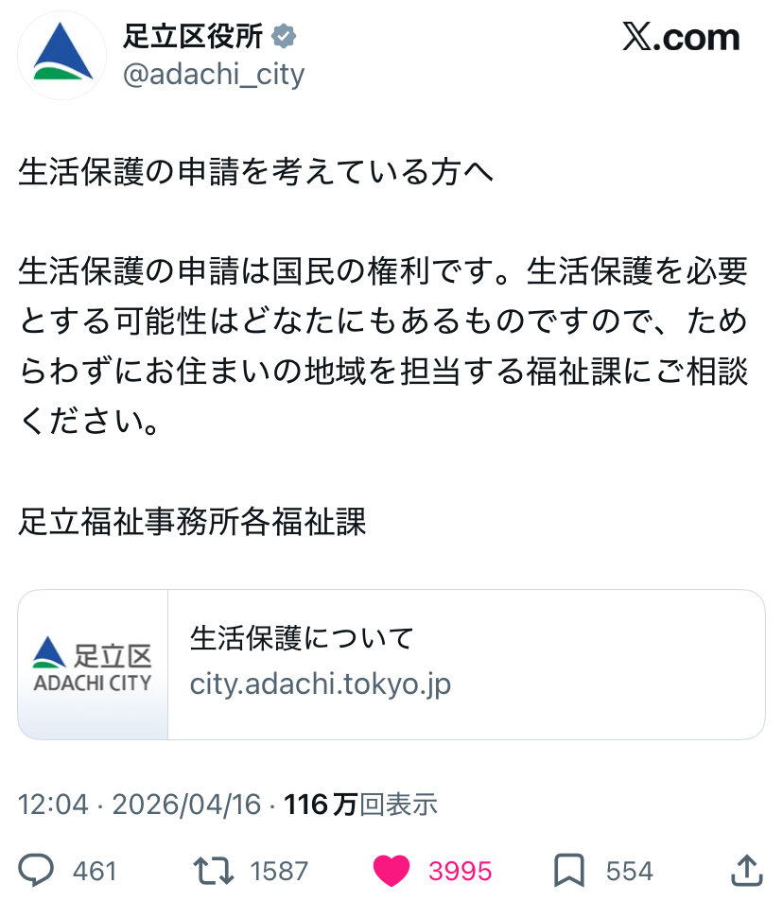Click the gray verified badge icon
783x918 pixels.
click(285, 37)
